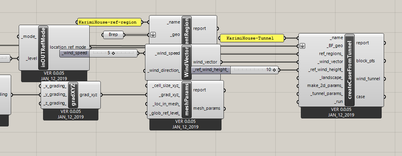
Task: Click the _tunnel_params_ input label
Action: pos(327,93)
